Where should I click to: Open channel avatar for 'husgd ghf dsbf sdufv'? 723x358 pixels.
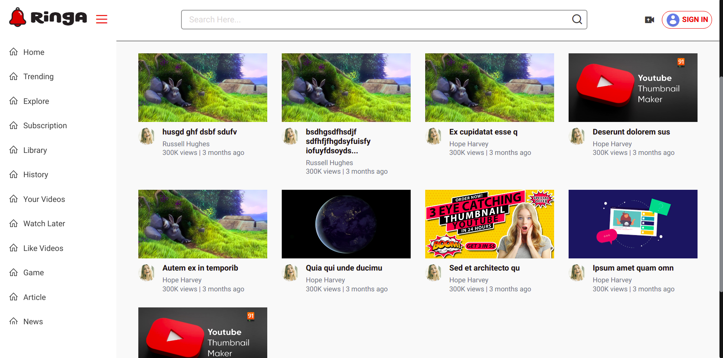147,136
